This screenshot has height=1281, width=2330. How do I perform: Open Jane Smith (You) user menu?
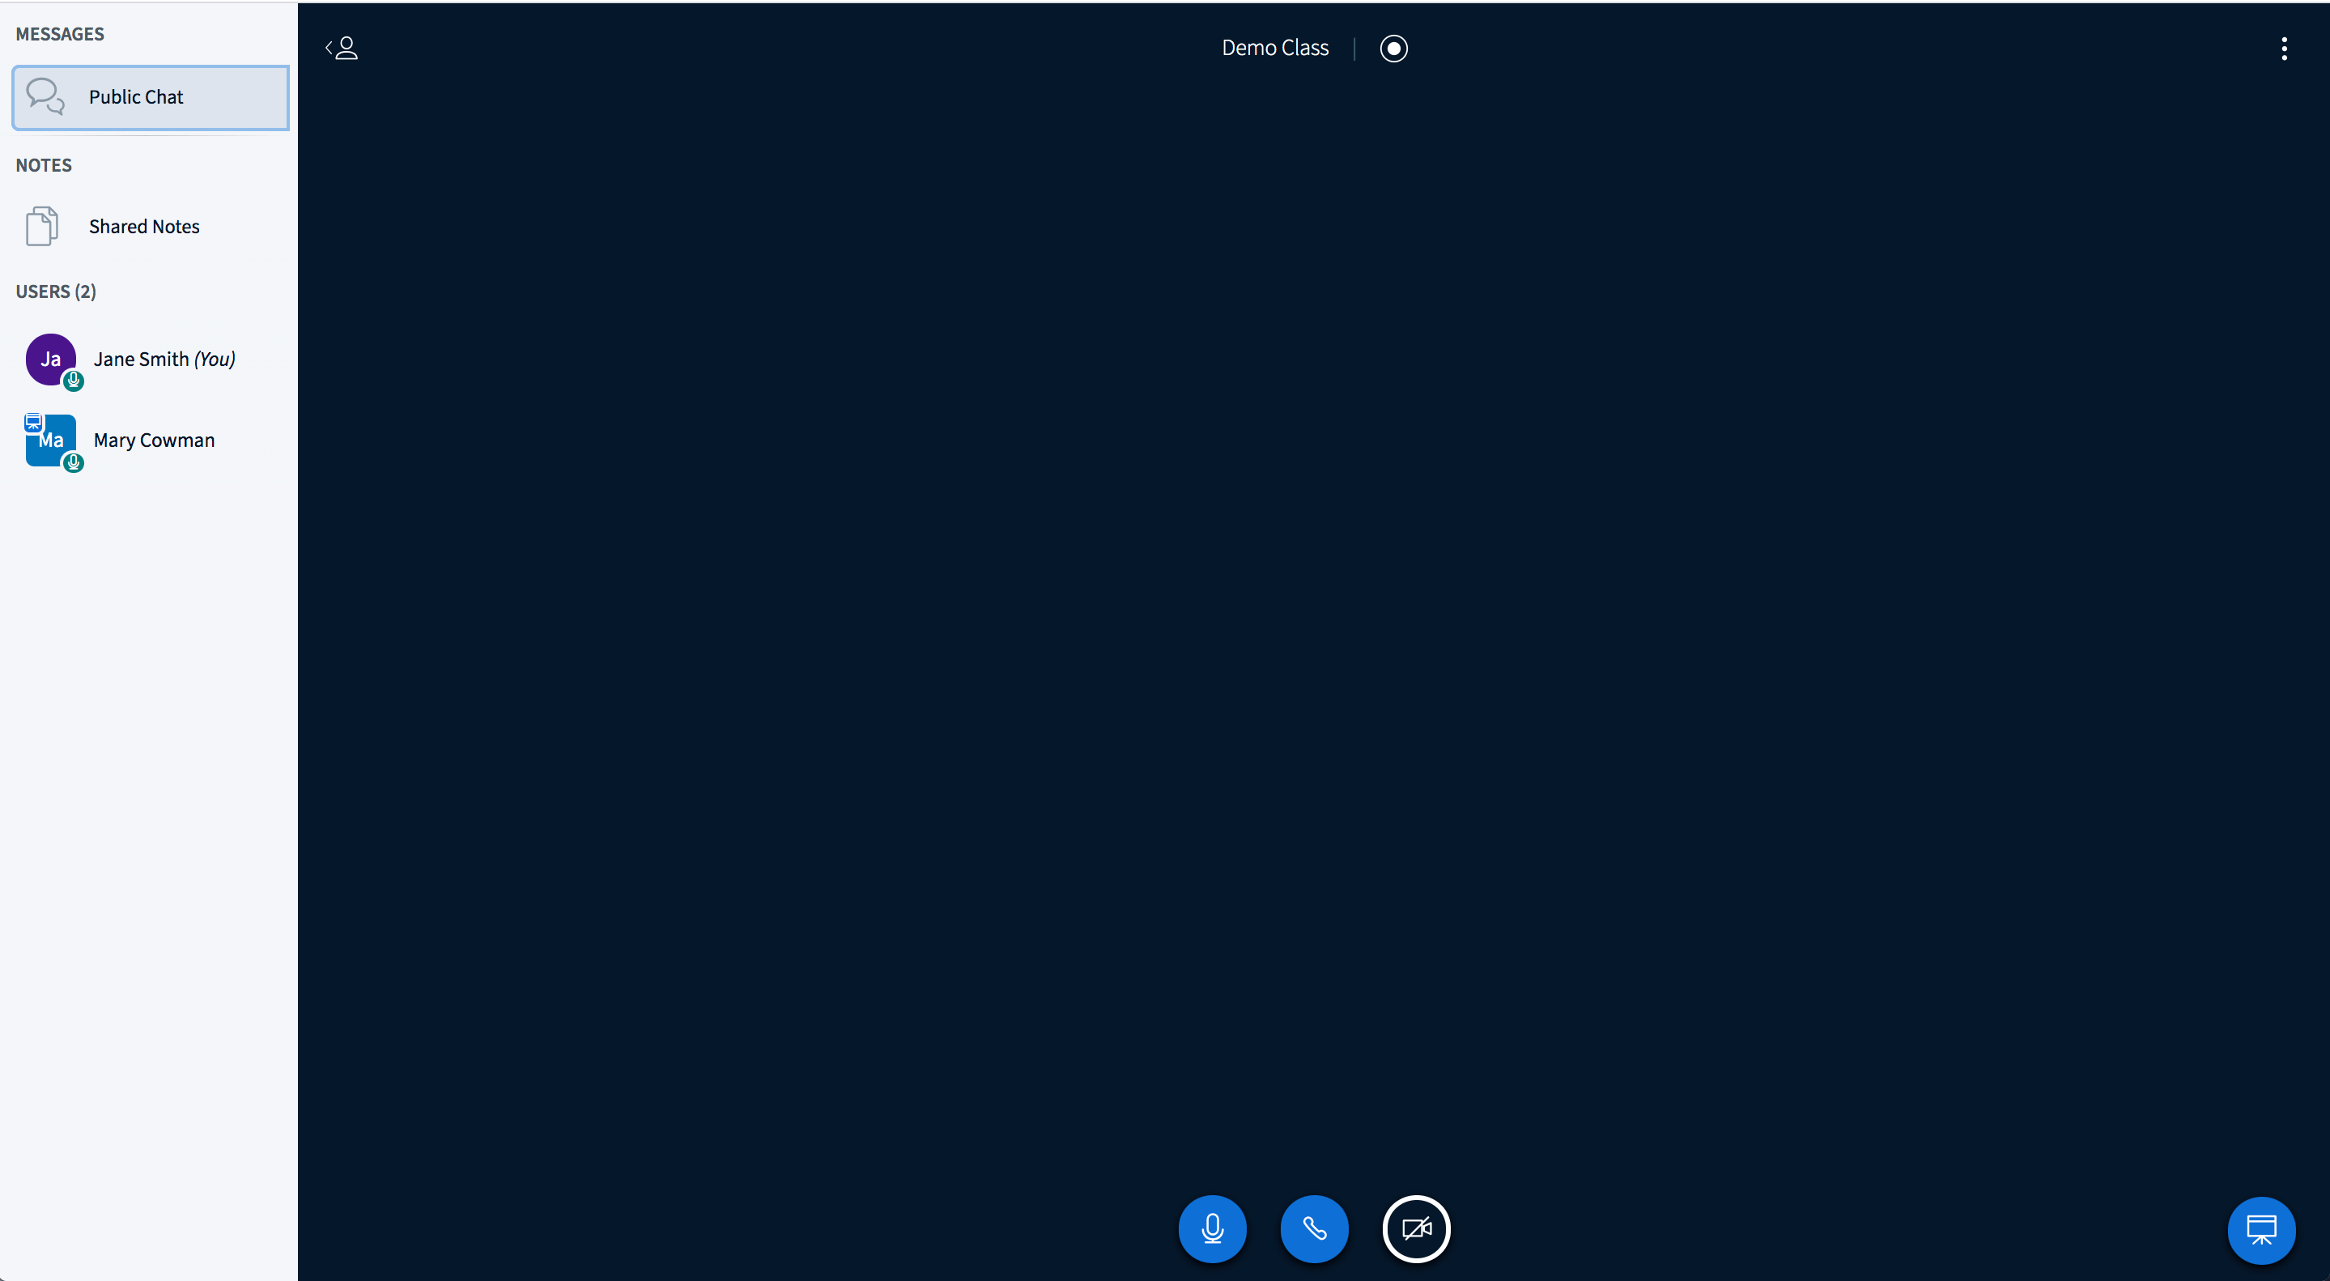coord(164,360)
